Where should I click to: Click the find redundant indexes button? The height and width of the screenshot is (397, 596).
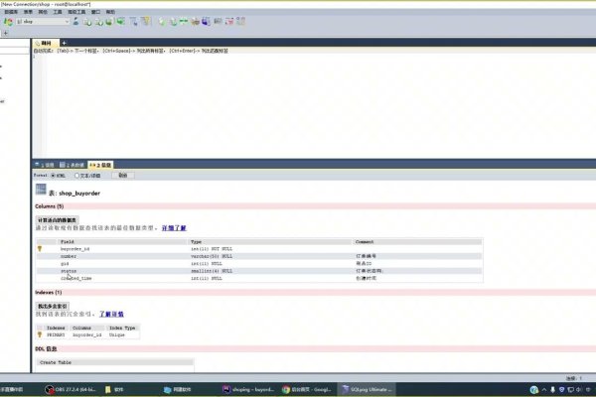(x=53, y=306)
